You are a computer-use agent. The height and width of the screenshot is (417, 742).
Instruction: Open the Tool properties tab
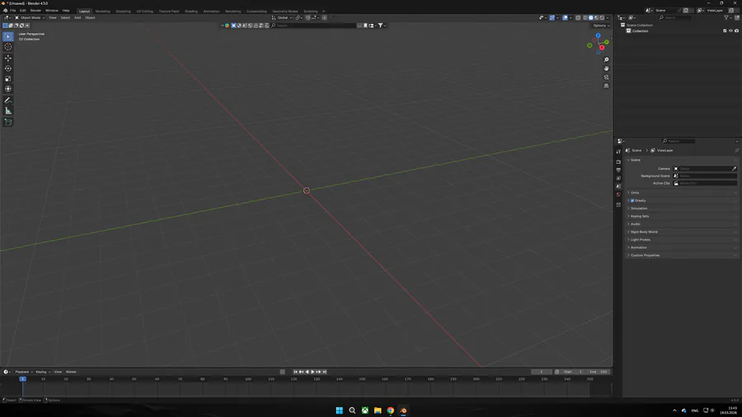point(618,152)
